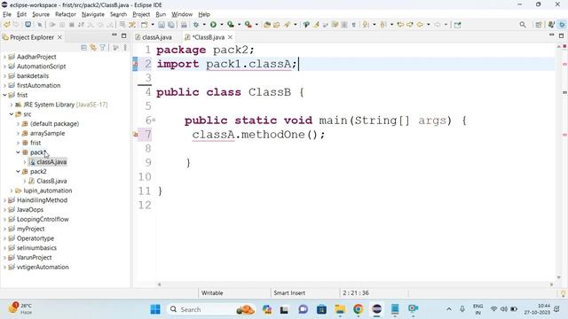Click the Open Perspective icon
This screenshot has height=319, width=568.
coord(539,25)
